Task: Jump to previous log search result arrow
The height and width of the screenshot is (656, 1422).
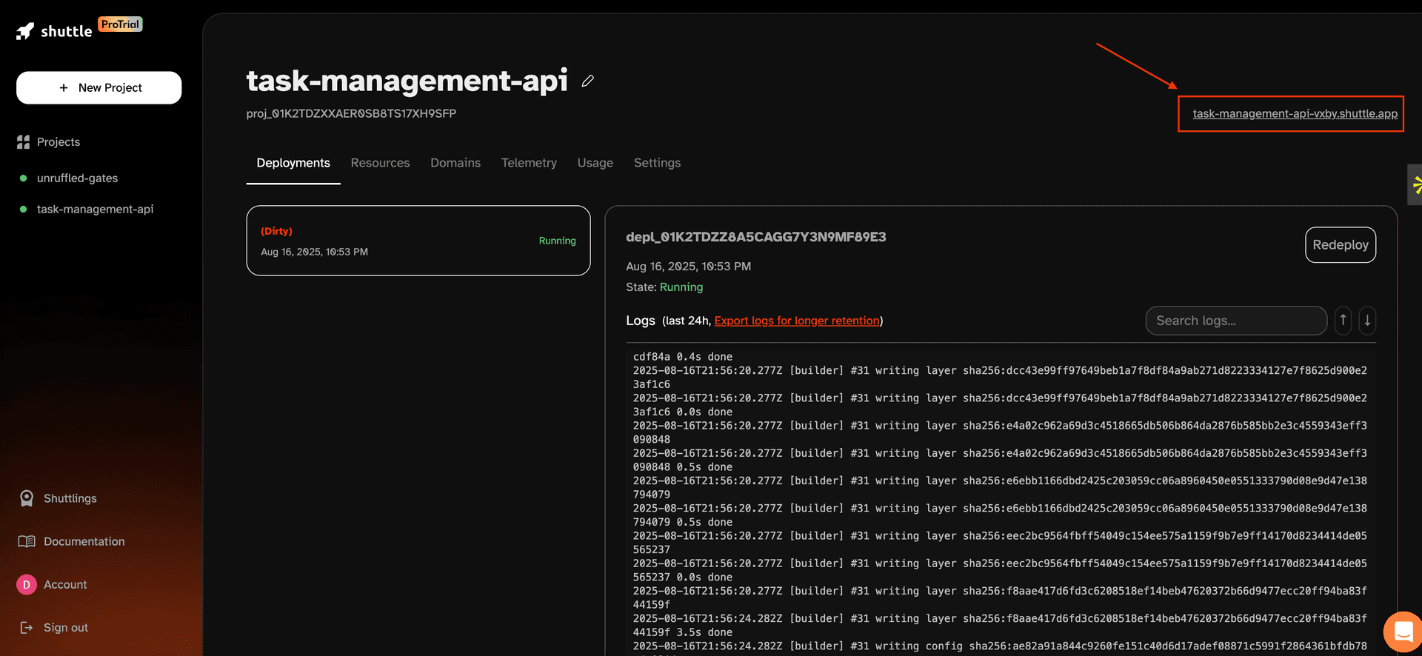Action: click(1343, 321)
